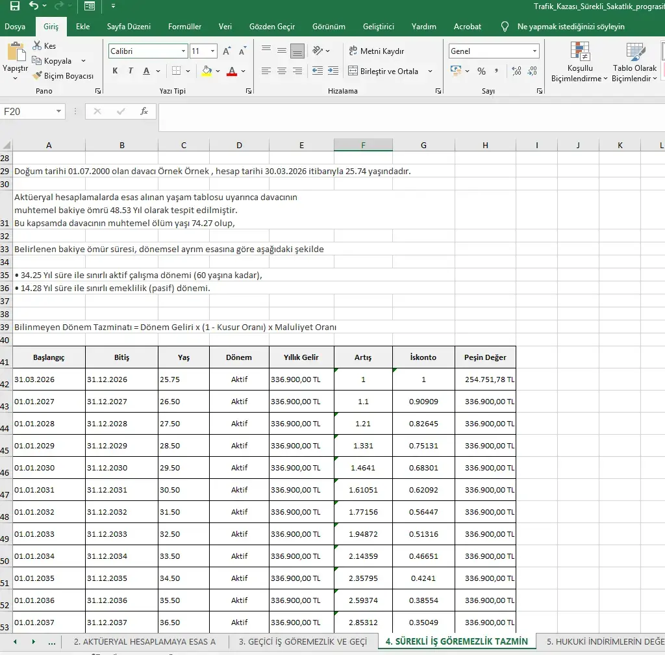
Task: Select column header G
Action: point(423,145)
